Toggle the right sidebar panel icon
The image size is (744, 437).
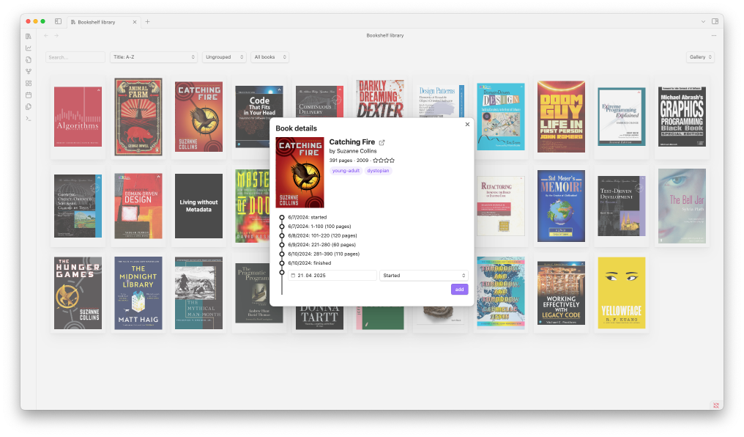[x=715, y=21]
